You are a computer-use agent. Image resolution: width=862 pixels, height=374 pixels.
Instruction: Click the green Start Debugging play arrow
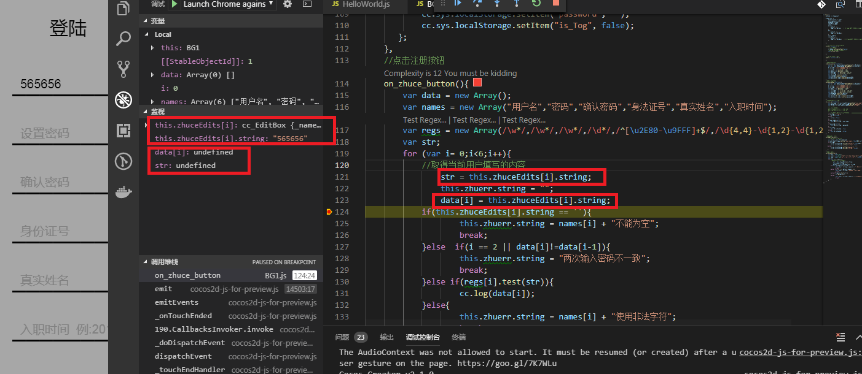(174, 4)
